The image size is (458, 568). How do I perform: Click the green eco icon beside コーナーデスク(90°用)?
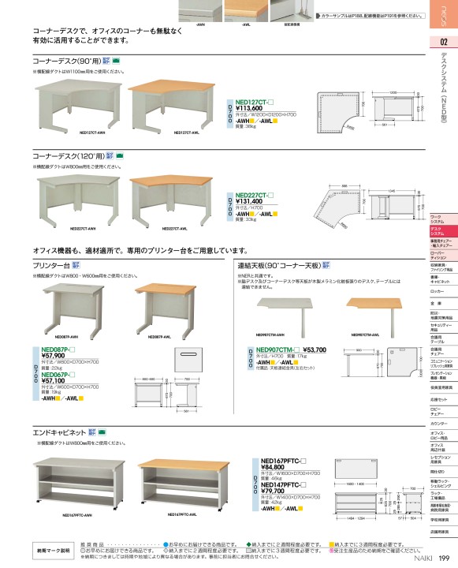[x=116, y=61]
